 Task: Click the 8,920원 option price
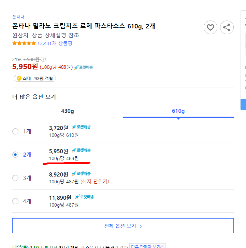pyautogui.click(x=59, y=174)
